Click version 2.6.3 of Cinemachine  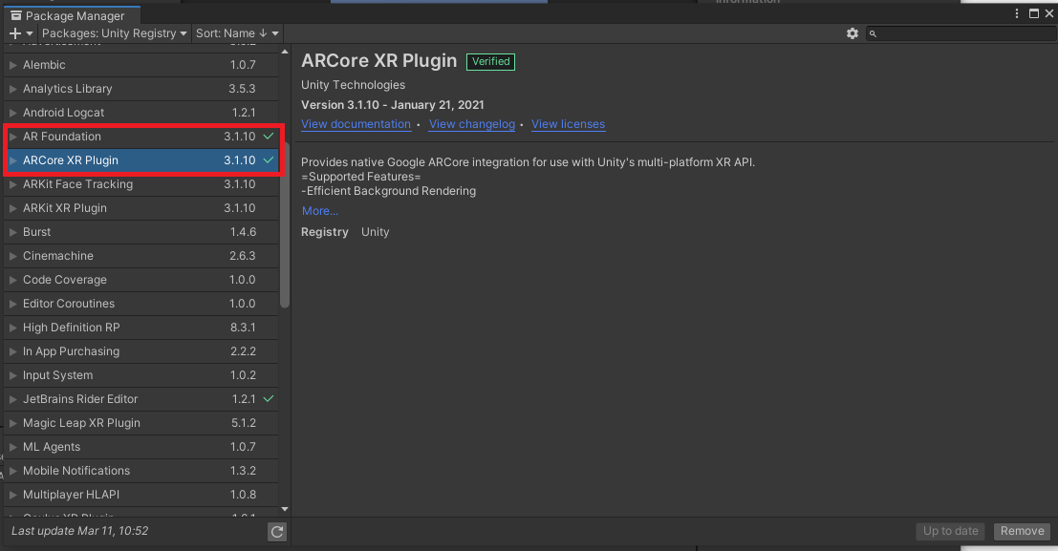[242, 256]
